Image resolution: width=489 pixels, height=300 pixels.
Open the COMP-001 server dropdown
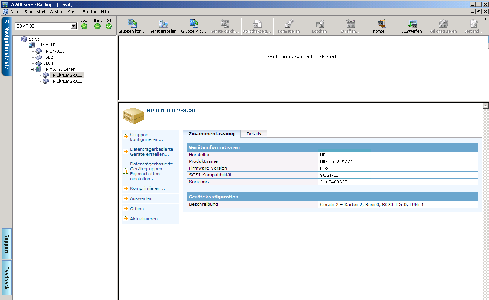tap(74, 26)
